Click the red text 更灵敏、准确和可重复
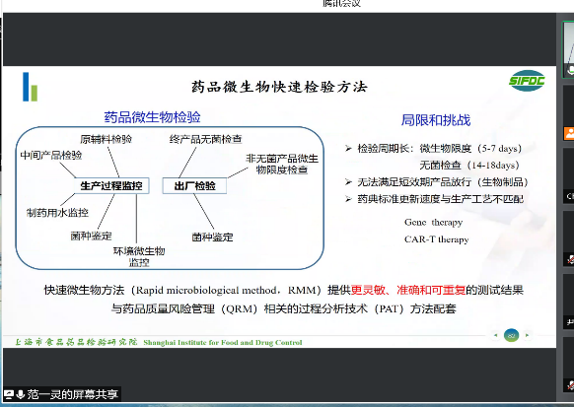Image resolution: width=574 pixels, height=407 pixels. pos(408,290)
